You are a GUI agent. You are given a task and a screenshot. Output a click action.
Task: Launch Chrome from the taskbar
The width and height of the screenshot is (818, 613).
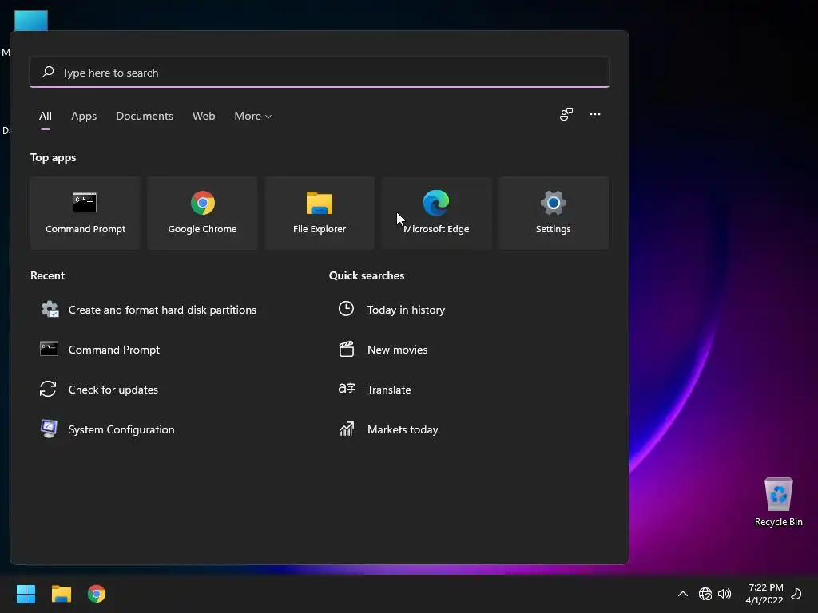97,594
